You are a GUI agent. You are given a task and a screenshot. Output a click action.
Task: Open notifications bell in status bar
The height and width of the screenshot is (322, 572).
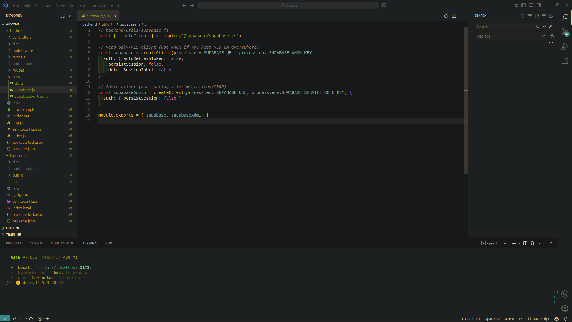click(x=565, y=319)
